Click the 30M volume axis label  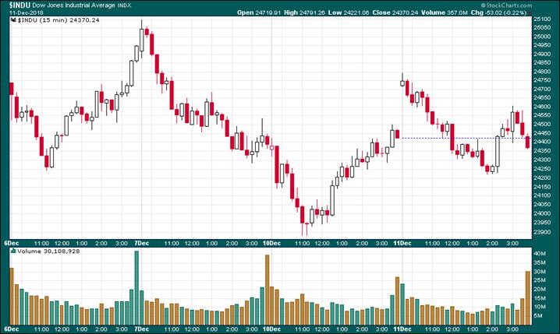(x=540, y=272)
